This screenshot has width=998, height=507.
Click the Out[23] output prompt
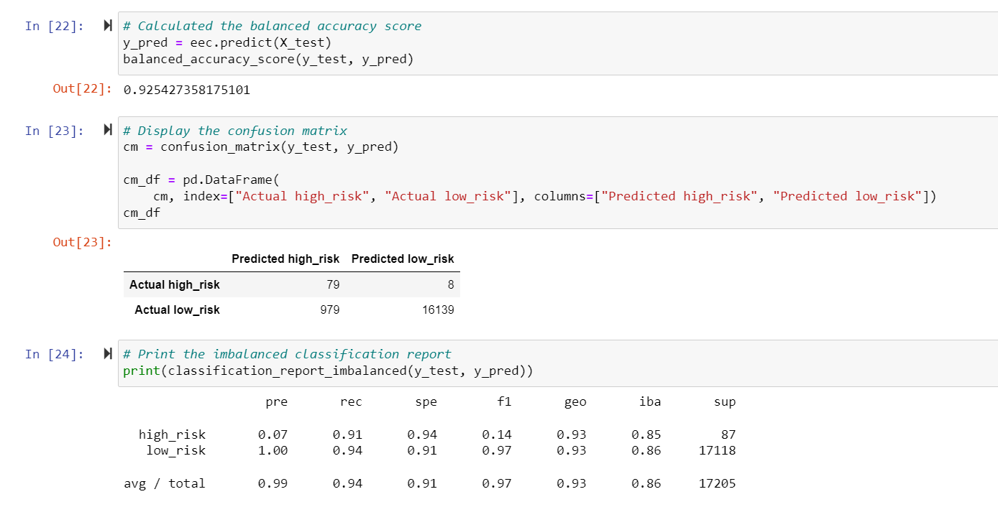pos(83,243)
